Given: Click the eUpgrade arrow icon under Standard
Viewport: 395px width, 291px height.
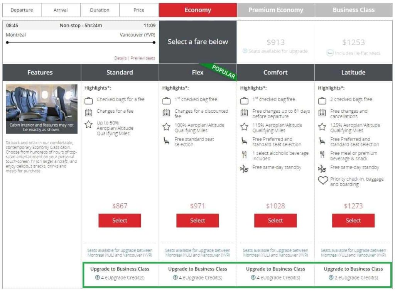Looking at the screenshot, I should (97, 277).
